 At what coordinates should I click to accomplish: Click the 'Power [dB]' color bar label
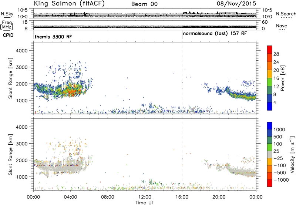pos(282,78)
